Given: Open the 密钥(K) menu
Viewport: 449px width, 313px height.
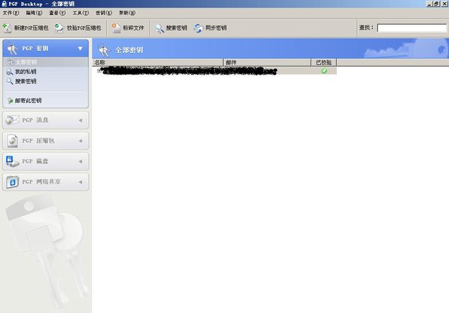Looking at the screenshot, I should click(104, 13).
